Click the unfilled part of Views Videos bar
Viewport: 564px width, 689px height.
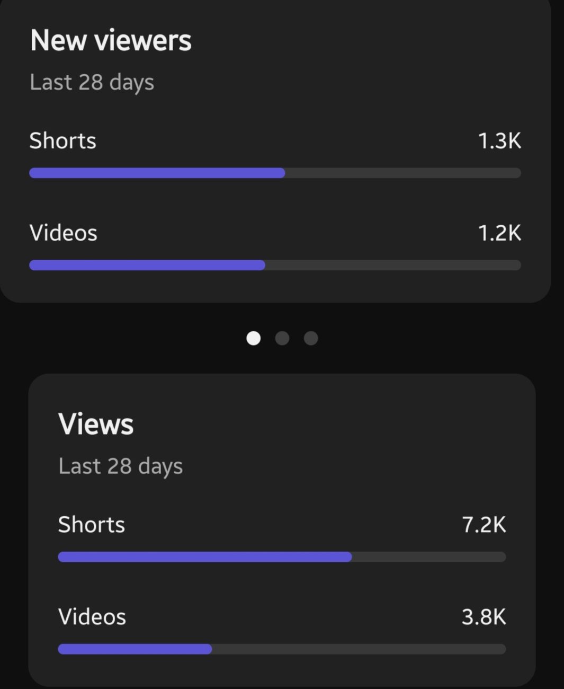coord(359,649)
